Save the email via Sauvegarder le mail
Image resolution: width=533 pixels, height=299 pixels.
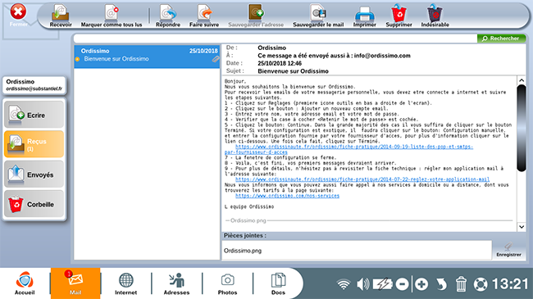click(318, 16)
